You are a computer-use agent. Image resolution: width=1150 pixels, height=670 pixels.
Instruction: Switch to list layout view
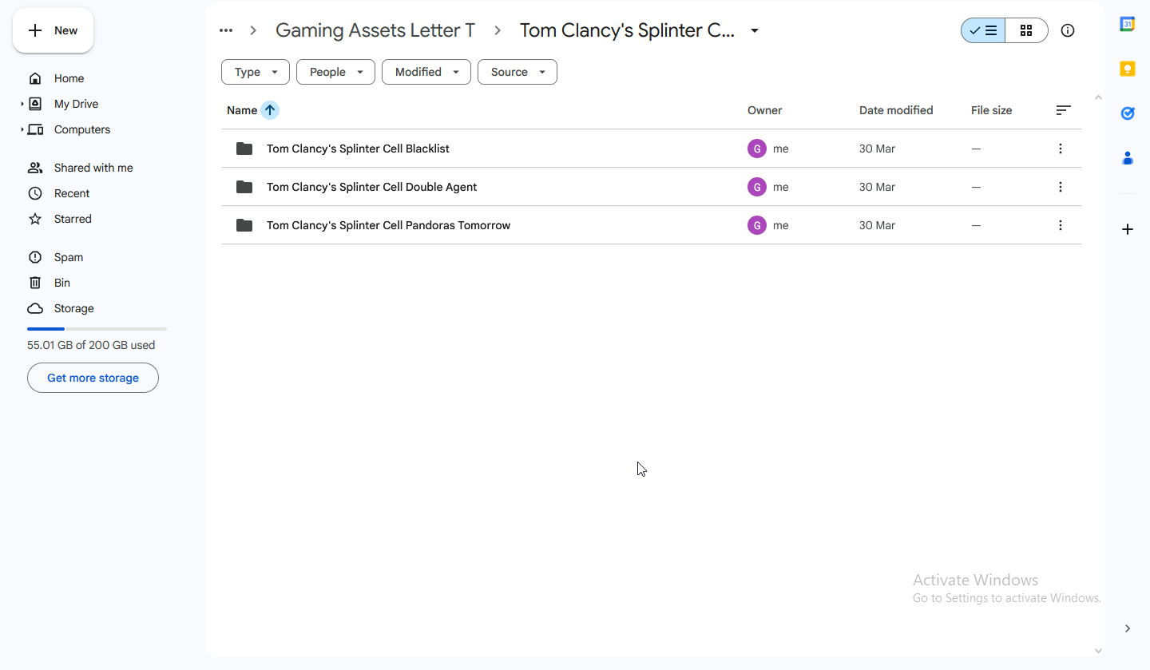[983, 30]
